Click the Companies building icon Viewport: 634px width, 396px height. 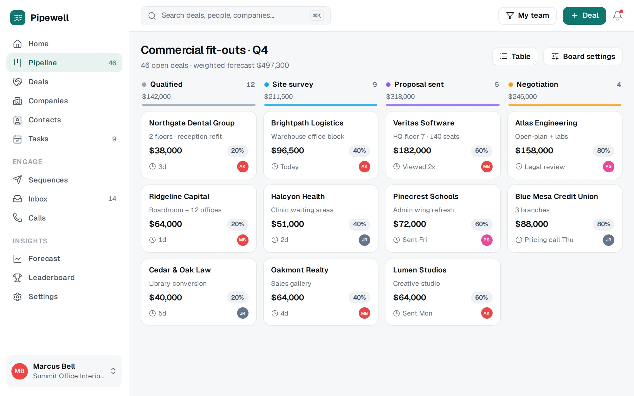(x=17, y=101)
